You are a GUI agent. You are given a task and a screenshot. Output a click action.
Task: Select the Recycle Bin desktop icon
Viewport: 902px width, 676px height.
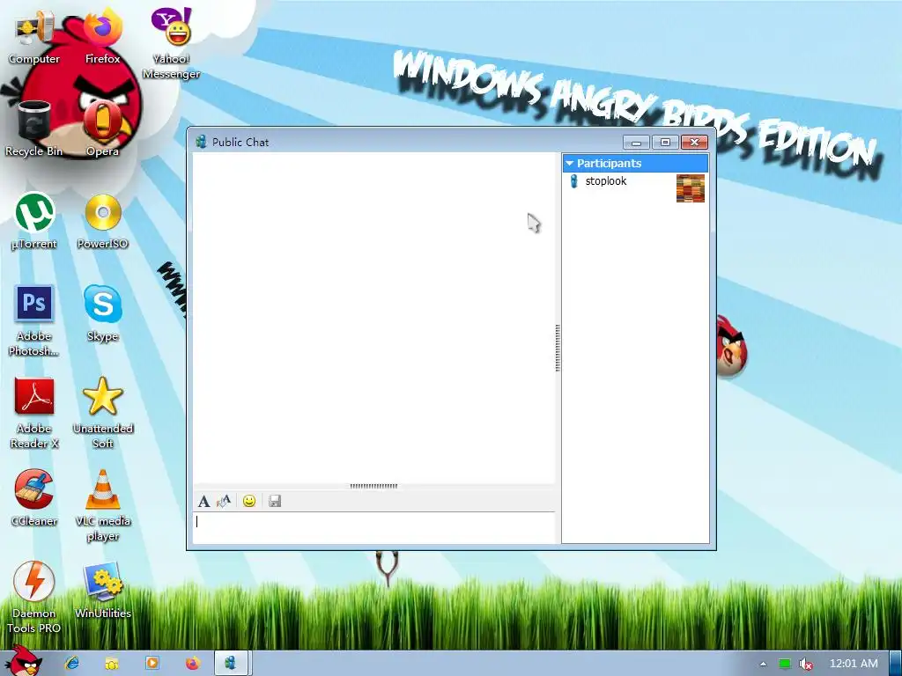(34, 129)
